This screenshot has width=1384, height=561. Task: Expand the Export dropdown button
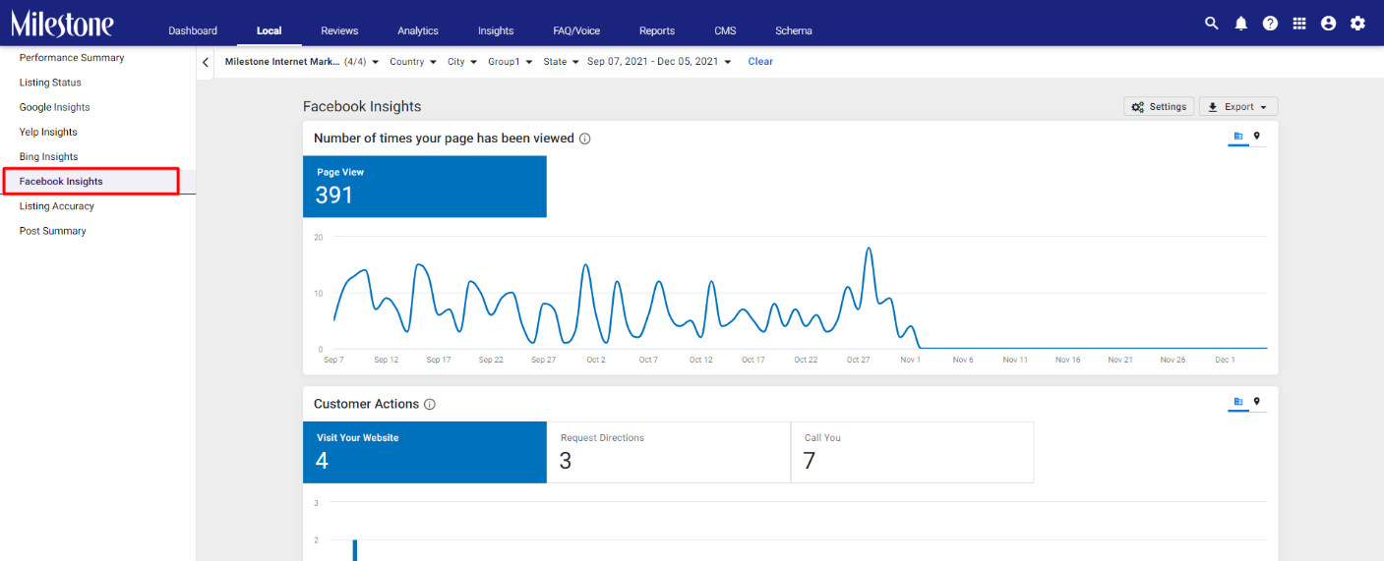pyautogui.click(x=1238, y=107)
